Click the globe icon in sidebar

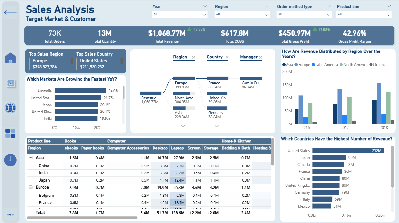coord(10,108)
